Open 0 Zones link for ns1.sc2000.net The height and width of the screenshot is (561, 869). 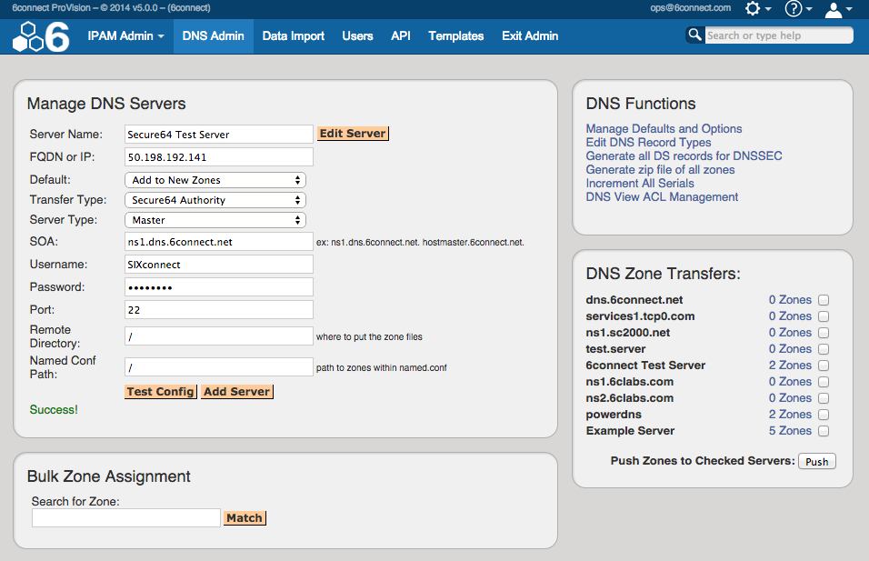click(790, 333)
